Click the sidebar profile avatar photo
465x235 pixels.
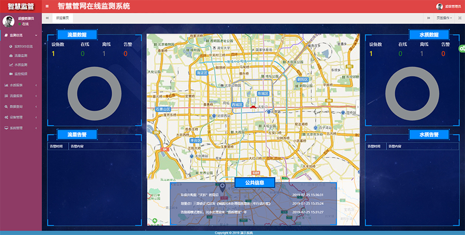[x=9, y=21]
